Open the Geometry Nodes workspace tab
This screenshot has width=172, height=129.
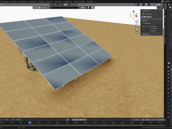[79, 2]
